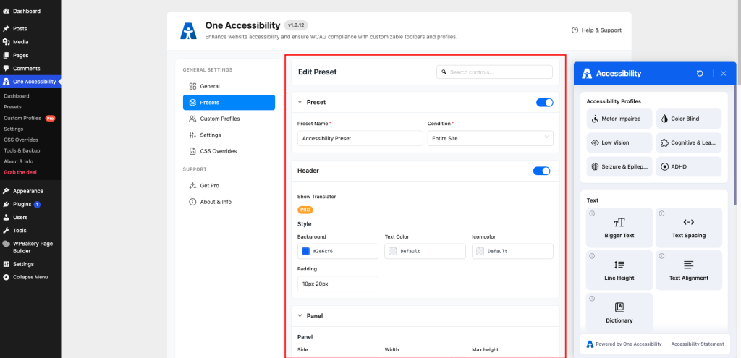Click the PRO badge under Show Translator
The width and height of the screenshot is (741, 358).
point(305,210)
